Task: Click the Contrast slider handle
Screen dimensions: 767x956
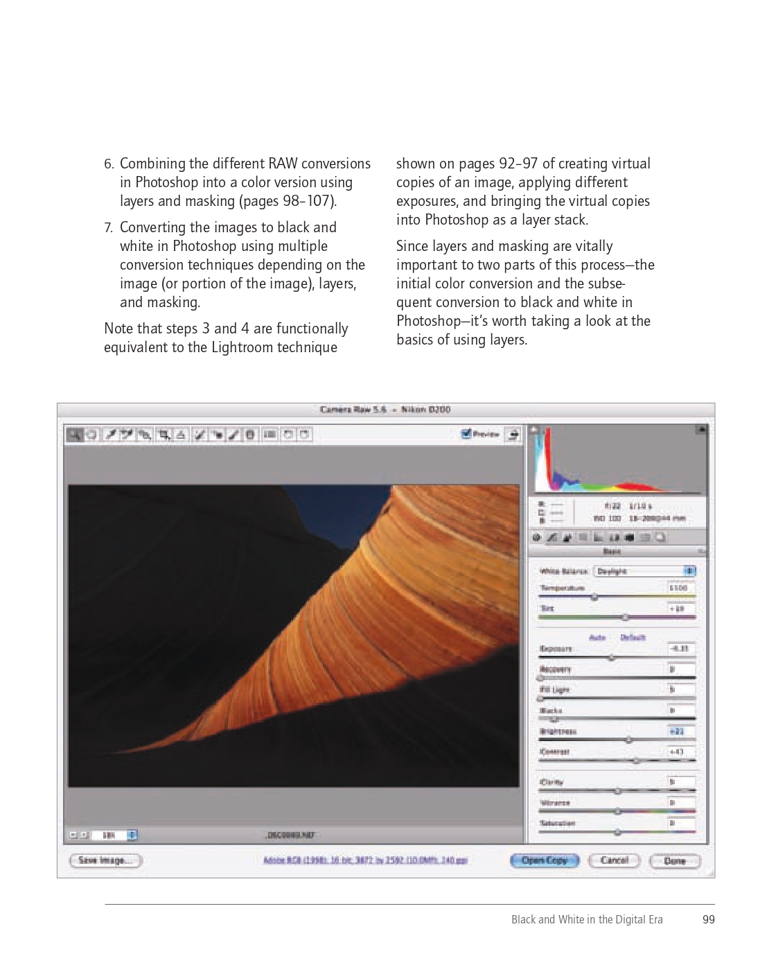Action: pyautogui.click(x=636, y=761)
